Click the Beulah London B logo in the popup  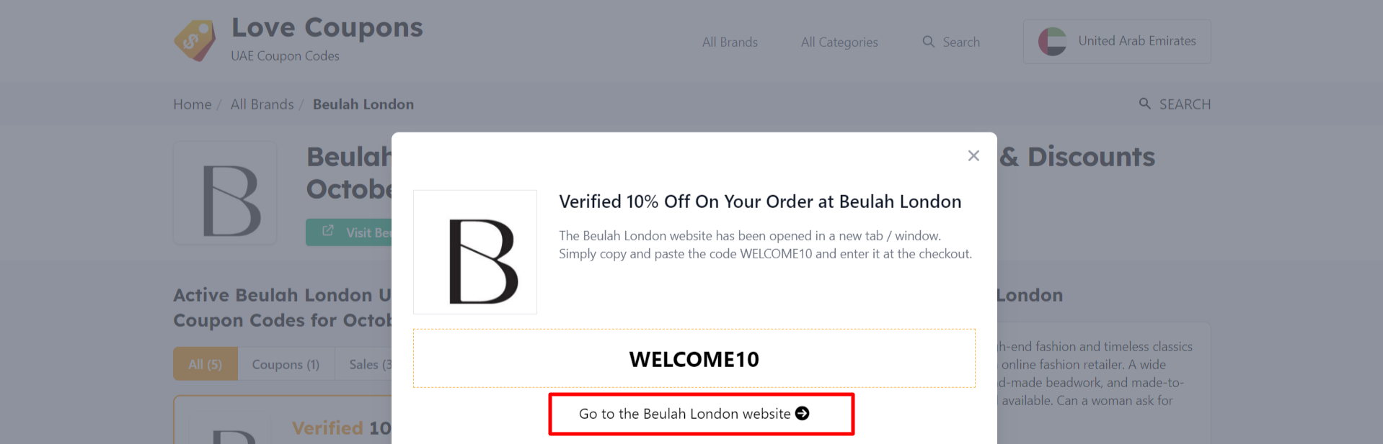[474, 251]
